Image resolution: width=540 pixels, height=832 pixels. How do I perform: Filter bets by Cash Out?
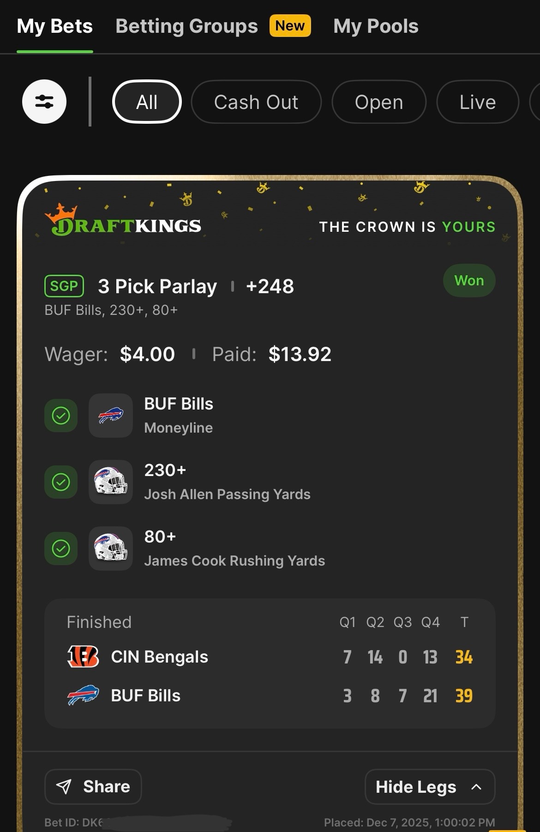pyautogui.click(x=256, y=102)
